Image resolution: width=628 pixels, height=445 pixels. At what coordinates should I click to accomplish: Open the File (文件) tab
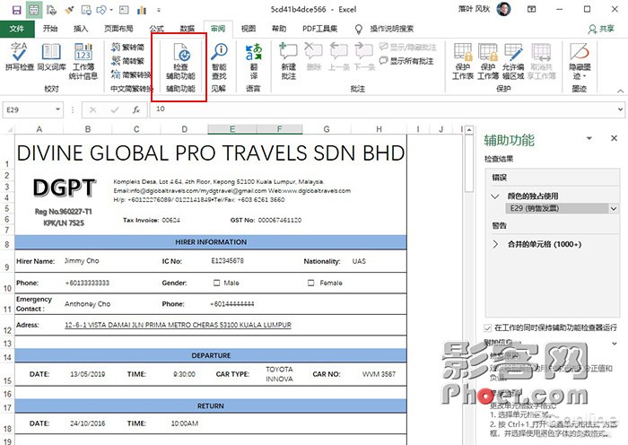16,29
